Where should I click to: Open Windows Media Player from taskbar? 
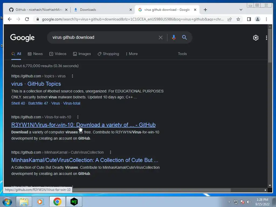40,202
